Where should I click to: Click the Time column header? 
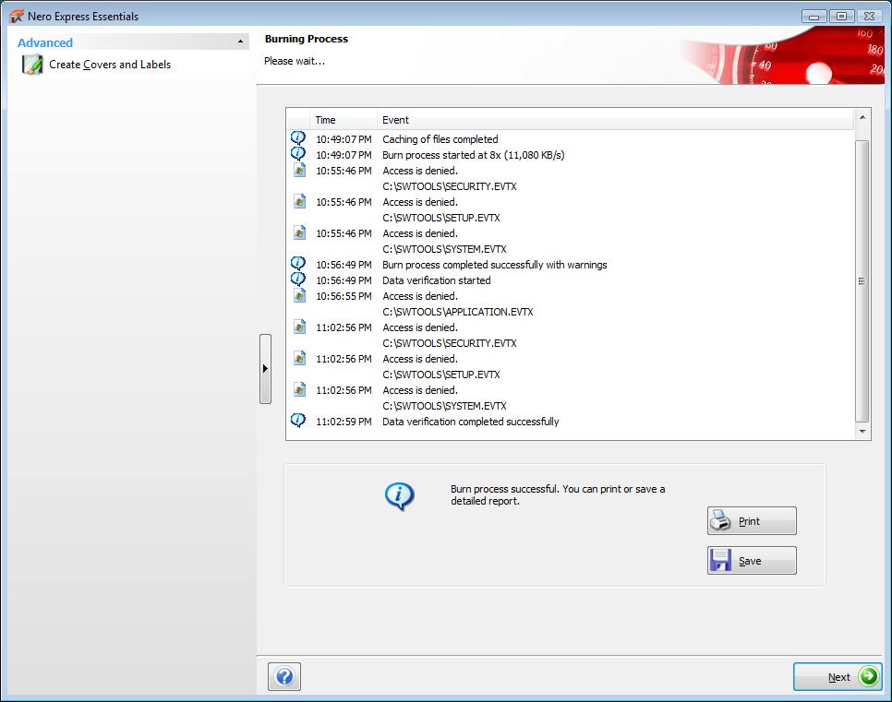click(x=343, y=120)
